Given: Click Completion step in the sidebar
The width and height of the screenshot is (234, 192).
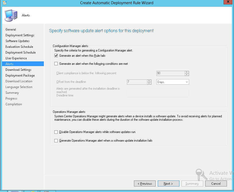Looking at the screenshot, I should pos(14,104).
